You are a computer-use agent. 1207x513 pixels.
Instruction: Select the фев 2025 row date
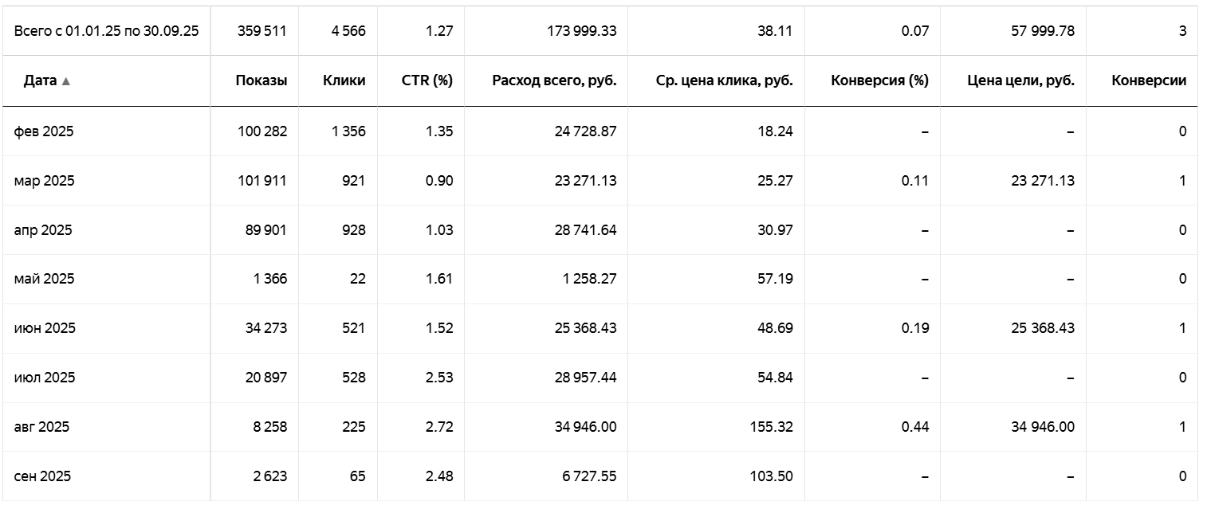(44, 131)
